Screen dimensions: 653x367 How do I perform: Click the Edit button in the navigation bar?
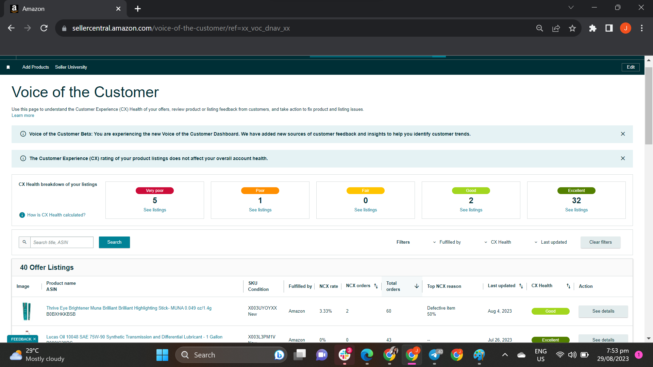[631, 67]
